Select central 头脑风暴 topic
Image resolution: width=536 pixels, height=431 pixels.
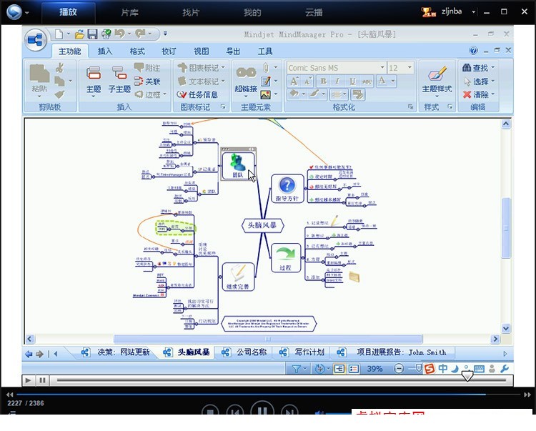point(262,225)
